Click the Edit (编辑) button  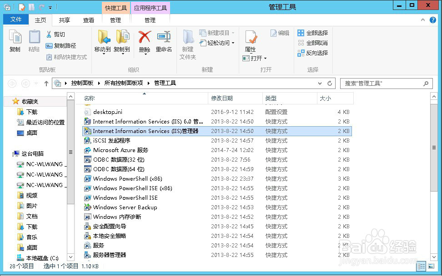pos(280,33)
